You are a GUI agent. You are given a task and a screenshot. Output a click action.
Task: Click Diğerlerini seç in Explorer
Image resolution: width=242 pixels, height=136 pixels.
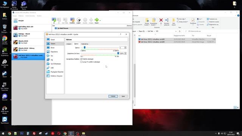click(x=213, y=25)
